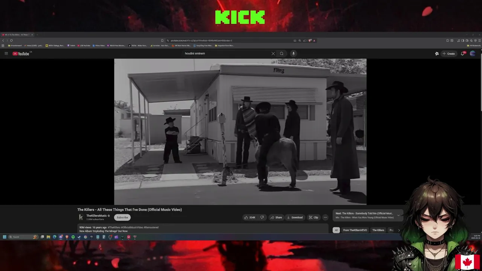Open the Entertainment bookmarks folder
Image resolution: width=482 pixels, height=271 pixels.
pos(15,46)
